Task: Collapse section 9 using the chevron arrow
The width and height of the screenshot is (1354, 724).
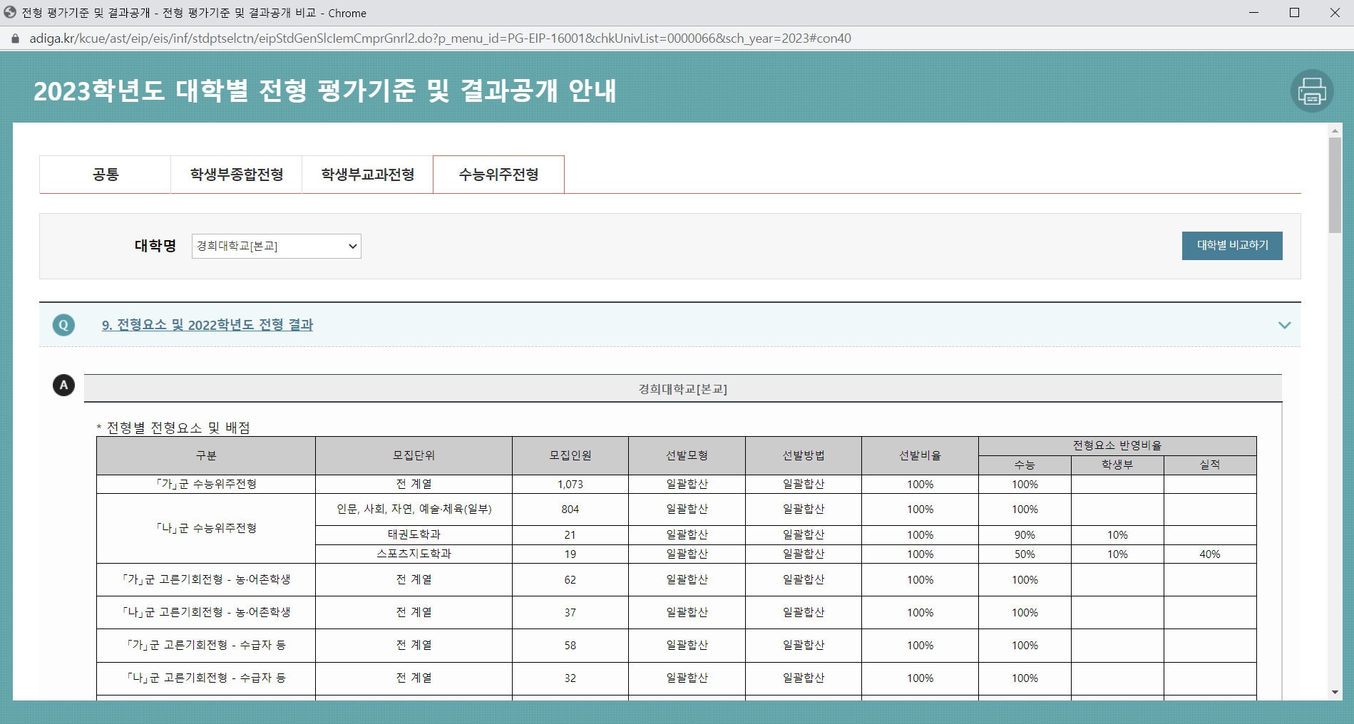Action: pyautogui.click(x=1286, y=325)
